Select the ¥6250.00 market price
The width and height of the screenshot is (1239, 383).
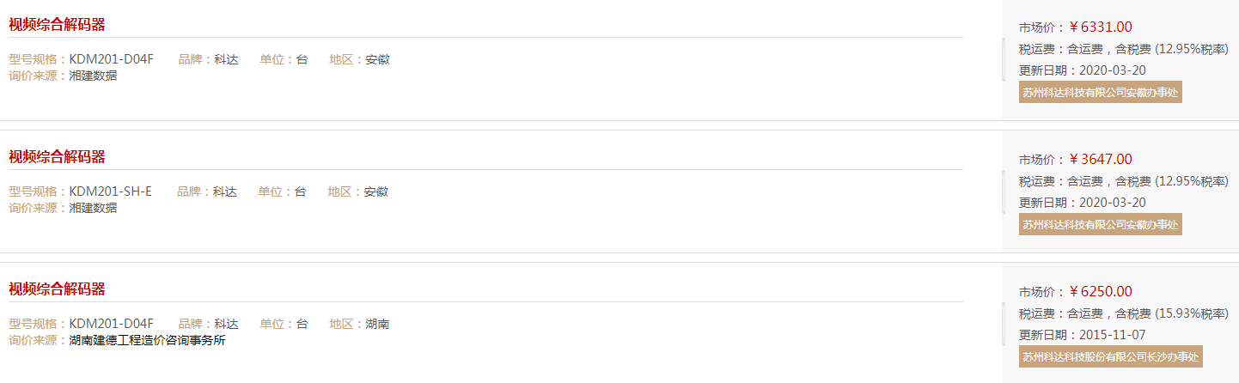[1101, 291]
